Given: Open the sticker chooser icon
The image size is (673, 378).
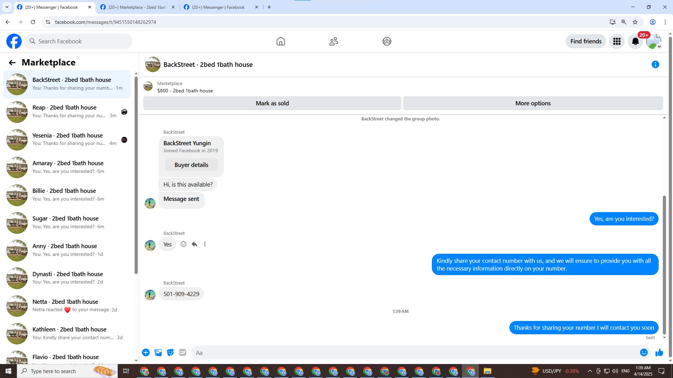Looking at the screenshot, I should click(170, 352).
